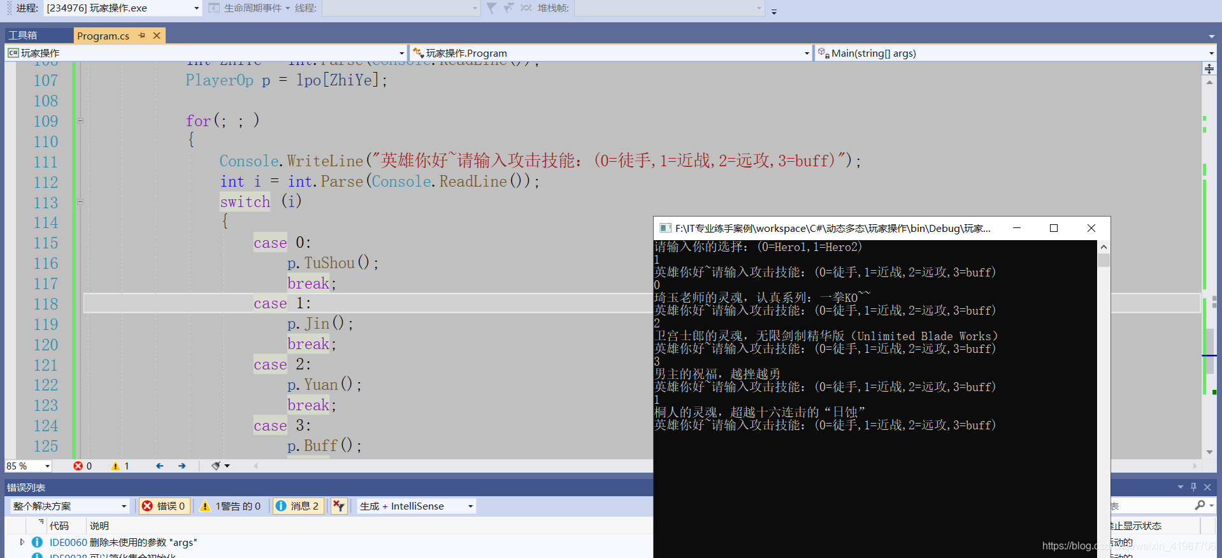Screen dimensions: 1222x558
Task: Open the debug toolbar overflow options arrow
Action: point(774,11)
